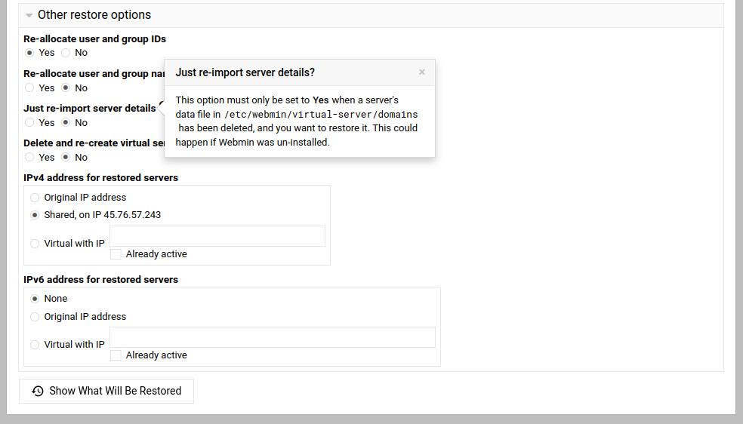Close the 'Just re-import server details?' popover

point(421,72)
